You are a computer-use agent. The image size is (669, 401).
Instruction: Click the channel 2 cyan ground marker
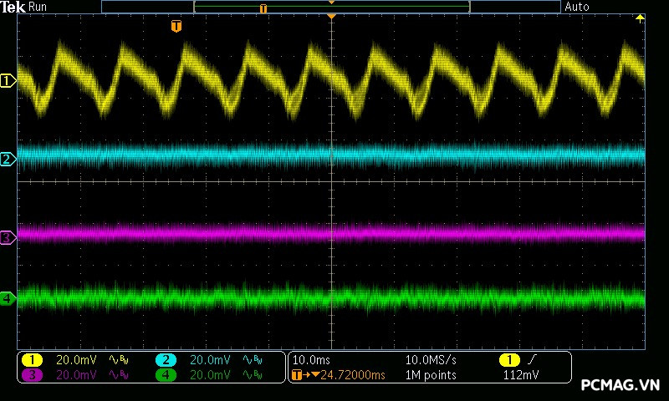[8, 159]
